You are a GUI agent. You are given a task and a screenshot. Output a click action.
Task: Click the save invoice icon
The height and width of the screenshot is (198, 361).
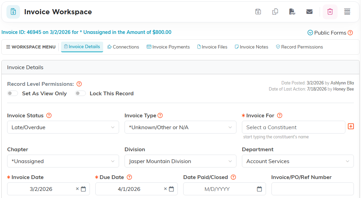pyautogui.click(x=258, y=12)
